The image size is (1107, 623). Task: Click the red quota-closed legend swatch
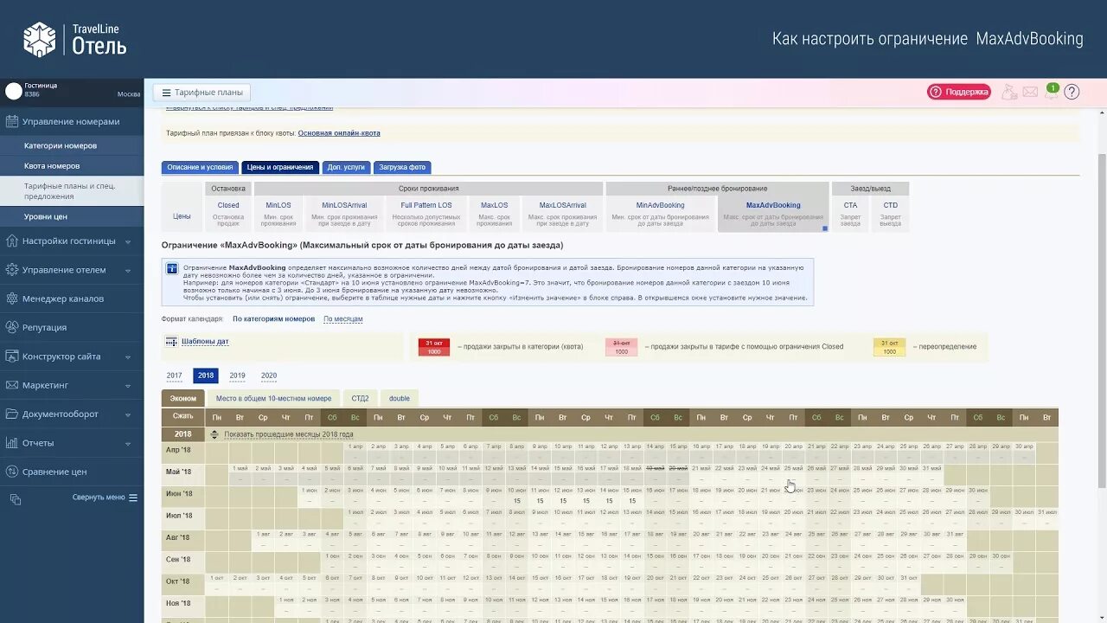(x=434, y=347)
